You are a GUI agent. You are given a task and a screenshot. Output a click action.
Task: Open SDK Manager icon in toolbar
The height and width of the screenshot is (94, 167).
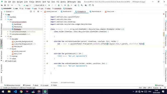point(82,5)
